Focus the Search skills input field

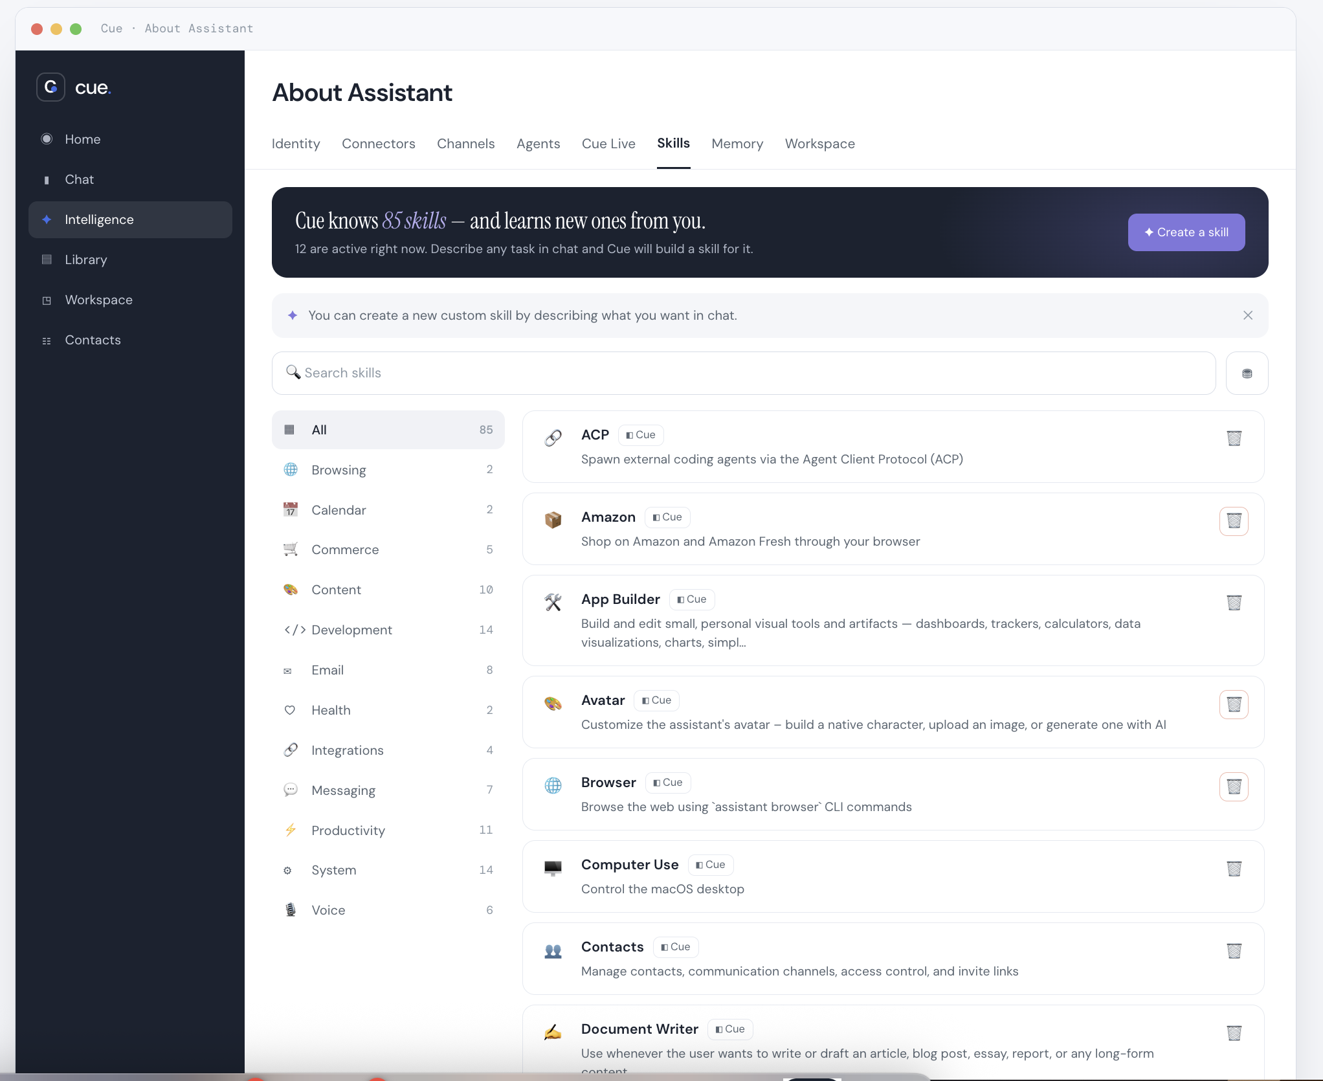(743, 373)
